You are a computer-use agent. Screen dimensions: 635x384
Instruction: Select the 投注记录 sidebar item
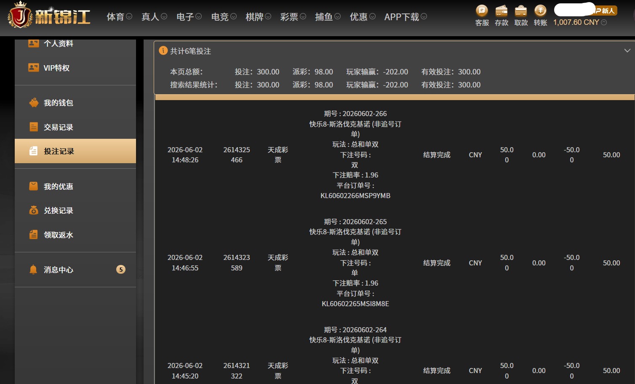click(75, 151)
